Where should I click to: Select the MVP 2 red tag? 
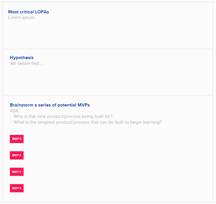coord(17,155)
